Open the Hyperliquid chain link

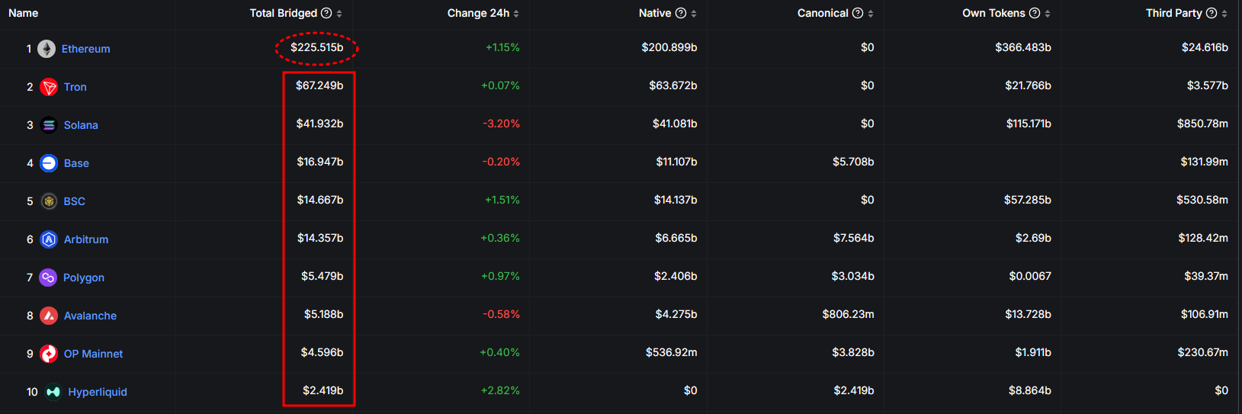[98, 392]
